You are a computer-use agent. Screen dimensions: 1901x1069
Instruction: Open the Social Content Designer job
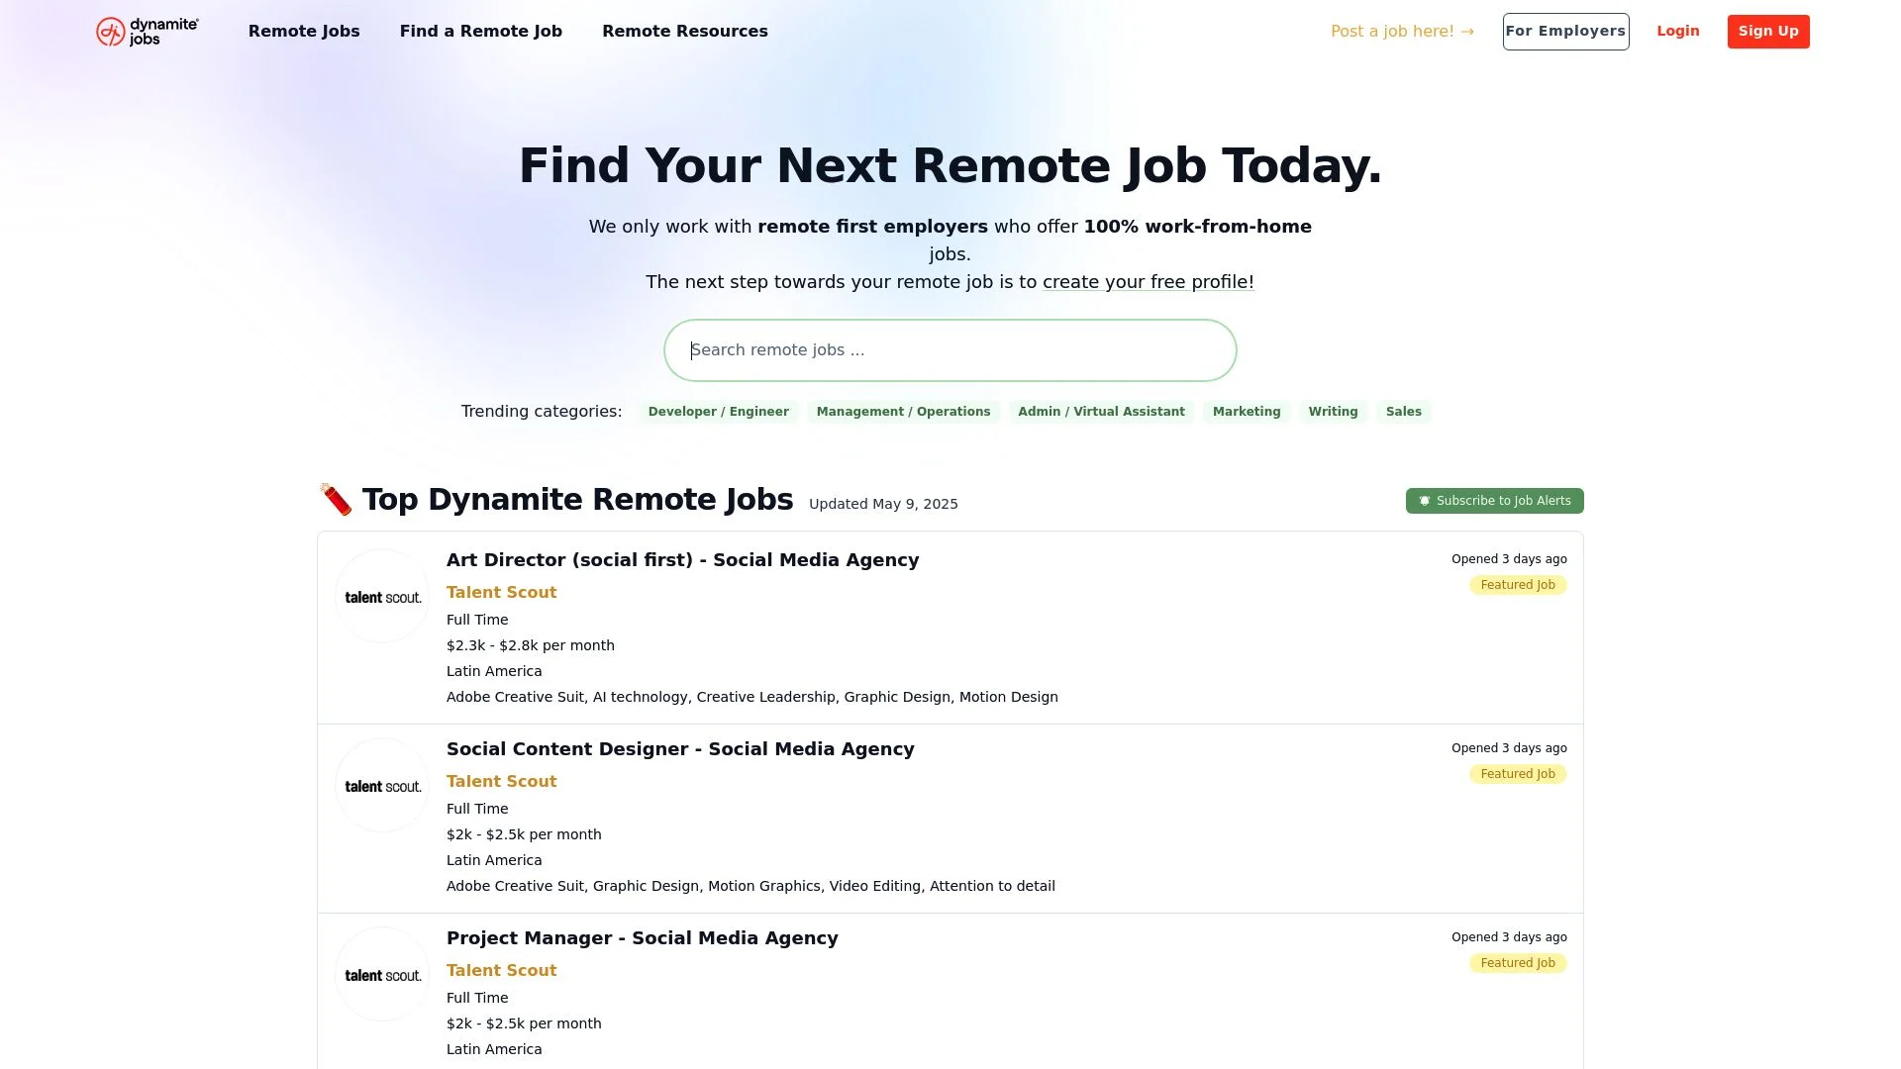coord(680,749)
